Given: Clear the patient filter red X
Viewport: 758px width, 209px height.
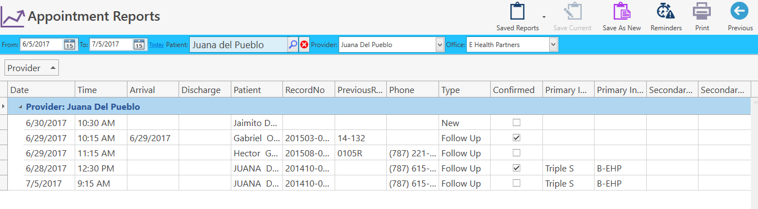Looking at the screenshot, I should 304,45.
